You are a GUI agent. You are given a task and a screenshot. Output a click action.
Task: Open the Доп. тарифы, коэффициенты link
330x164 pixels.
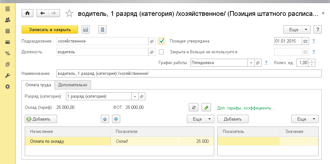(x=246, y=108)
